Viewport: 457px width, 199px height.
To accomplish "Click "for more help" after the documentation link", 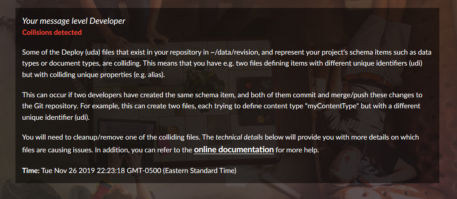I will pyautogui.click(x=297, y=150).
